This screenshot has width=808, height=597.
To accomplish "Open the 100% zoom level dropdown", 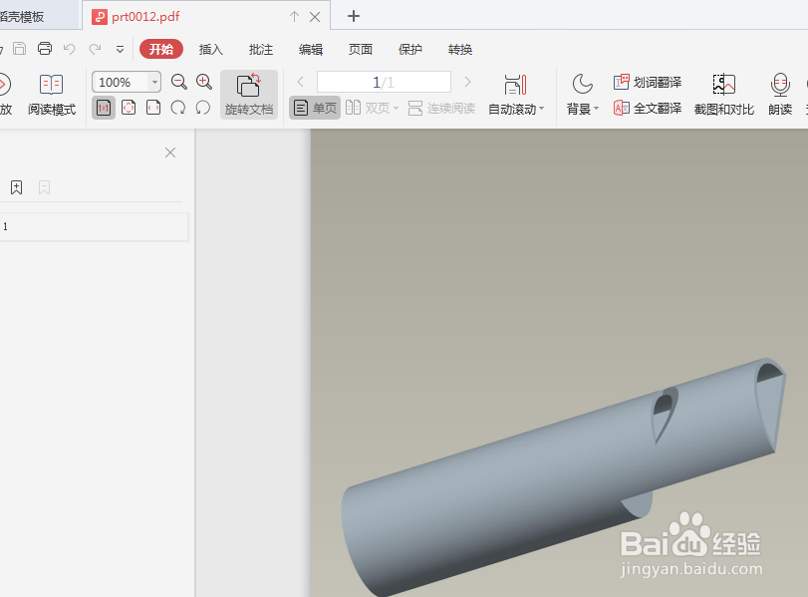I will coord(154,82).
